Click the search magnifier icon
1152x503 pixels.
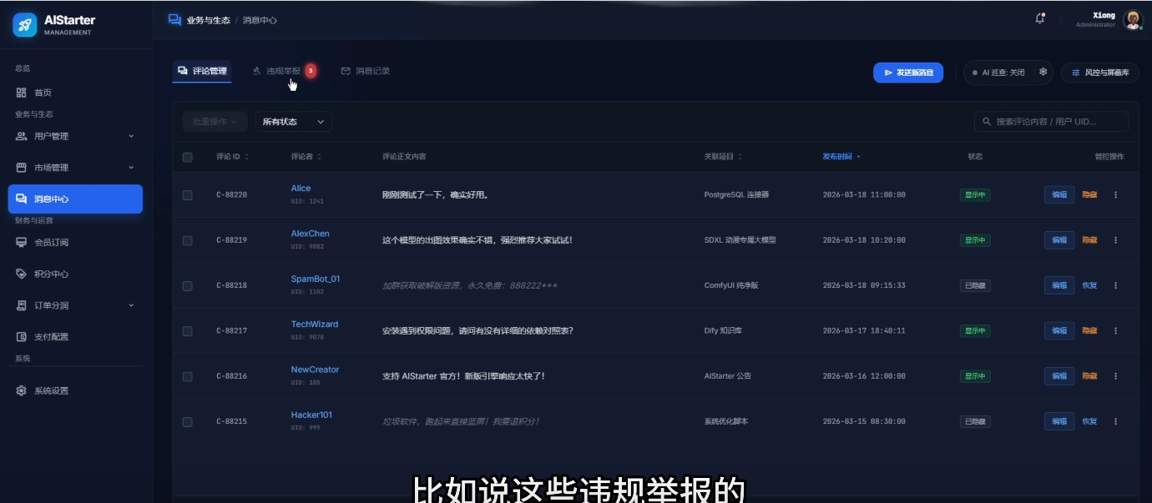(987, 122)
